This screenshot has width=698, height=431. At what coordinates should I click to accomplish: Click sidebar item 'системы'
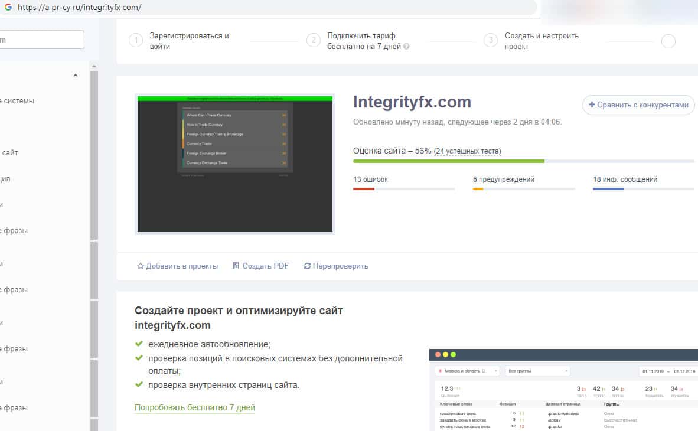click(x=18, y=101)
